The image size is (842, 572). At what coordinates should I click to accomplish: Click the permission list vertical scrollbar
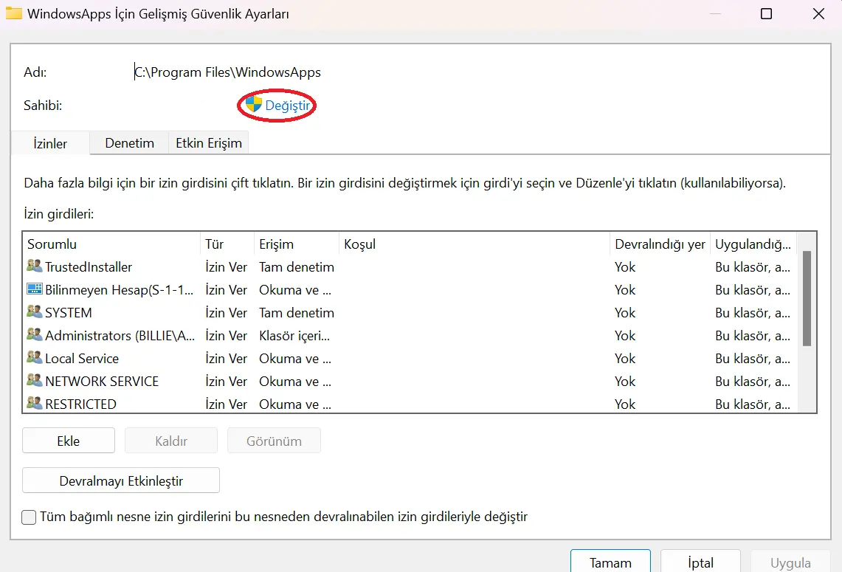807,298
